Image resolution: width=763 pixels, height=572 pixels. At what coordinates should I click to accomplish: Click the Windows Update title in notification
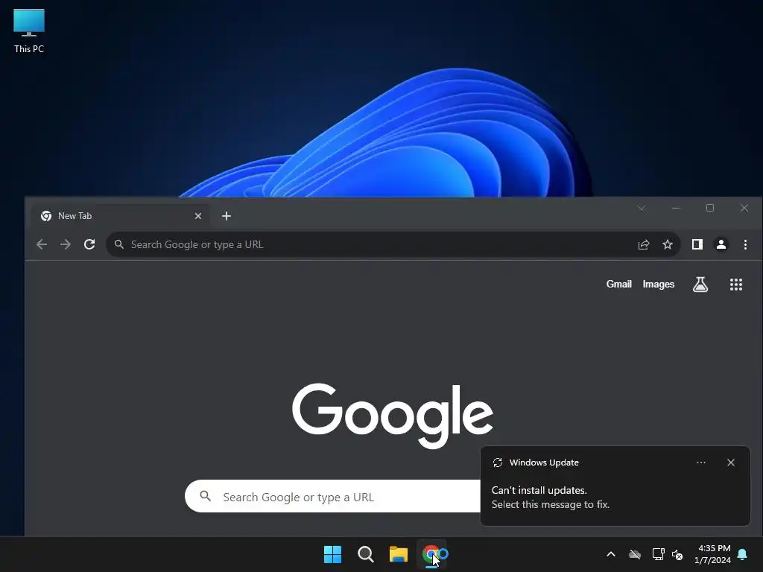point(544,463)
